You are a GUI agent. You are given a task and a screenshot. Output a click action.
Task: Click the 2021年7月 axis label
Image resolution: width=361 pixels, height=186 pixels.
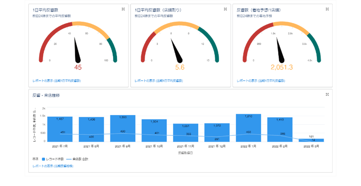[60, 146]
